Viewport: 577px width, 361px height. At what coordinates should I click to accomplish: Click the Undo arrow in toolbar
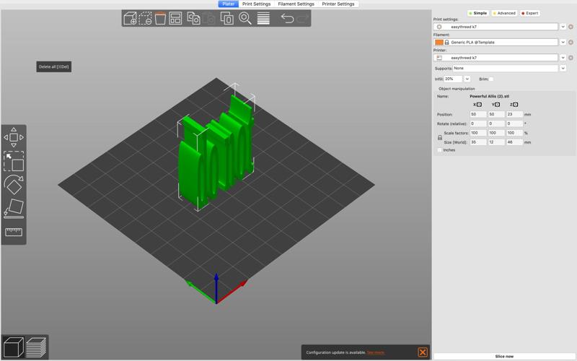287,19
